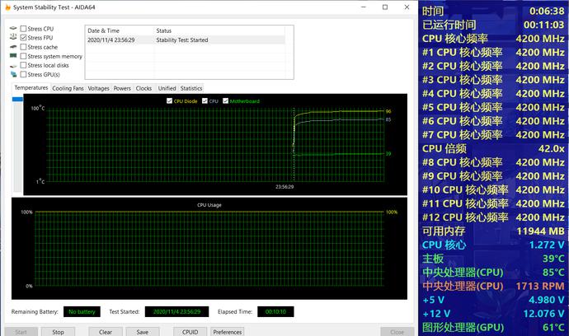Toggle the Motherboard graph checkbox
The image size is (569, 336).
(225, 100)
